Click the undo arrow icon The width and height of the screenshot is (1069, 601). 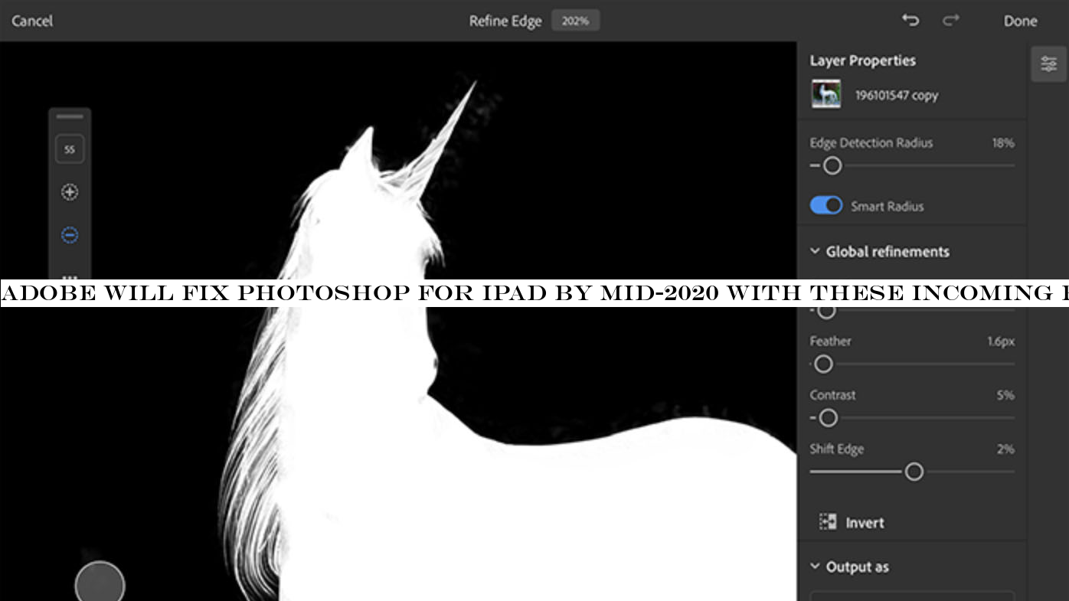click(910, 20)
